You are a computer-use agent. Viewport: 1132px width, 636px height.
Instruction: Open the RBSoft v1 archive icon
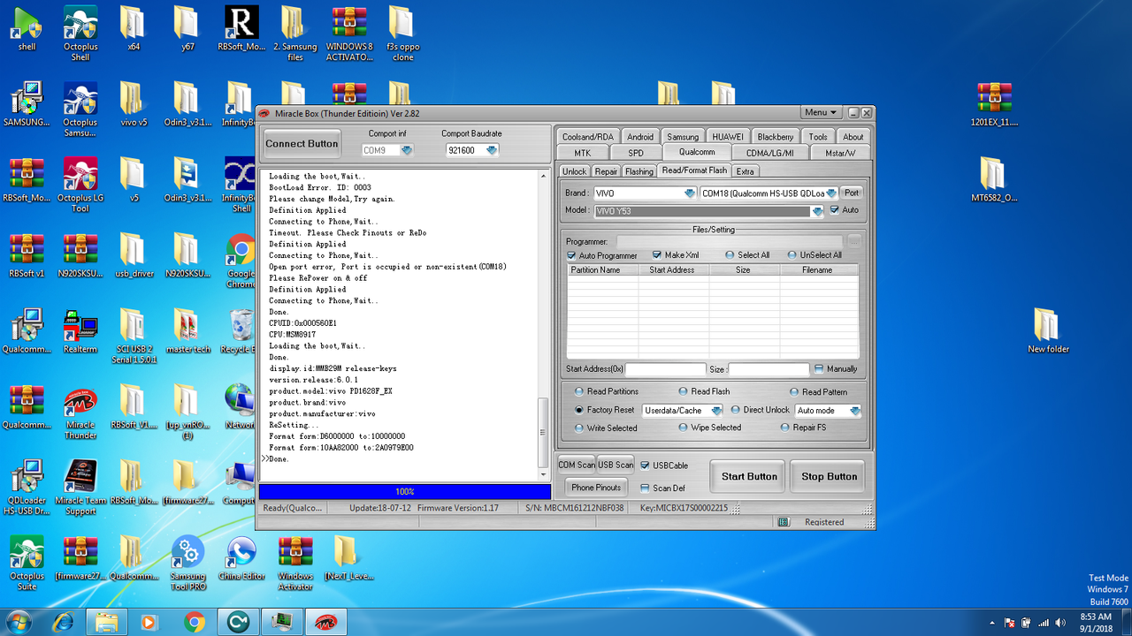[27, 256]
